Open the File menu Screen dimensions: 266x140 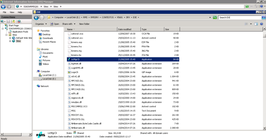[4, 12]
